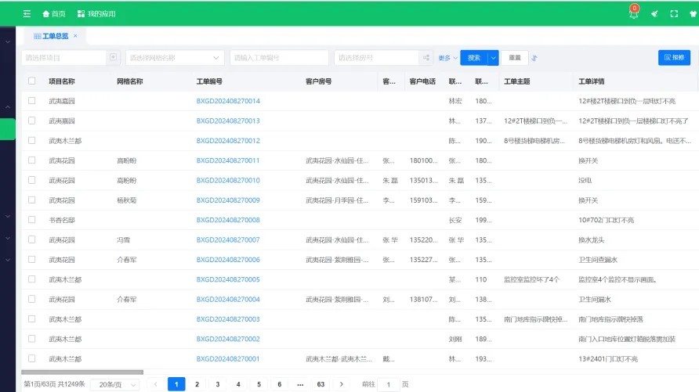Expand the 更多 filters dropdown
Image resolution: width=699 pixels, height=392 pixels.
click(447, 57)
